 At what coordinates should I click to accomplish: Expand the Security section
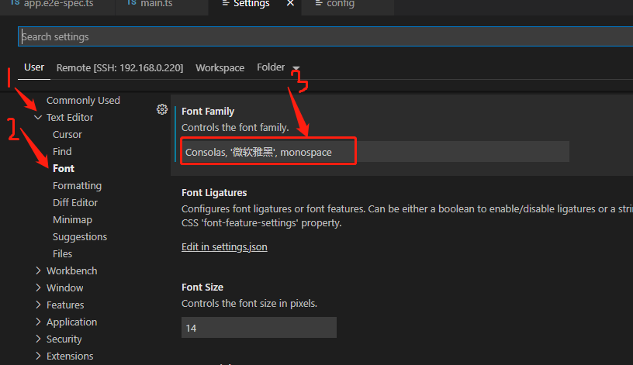pos(38,339)
